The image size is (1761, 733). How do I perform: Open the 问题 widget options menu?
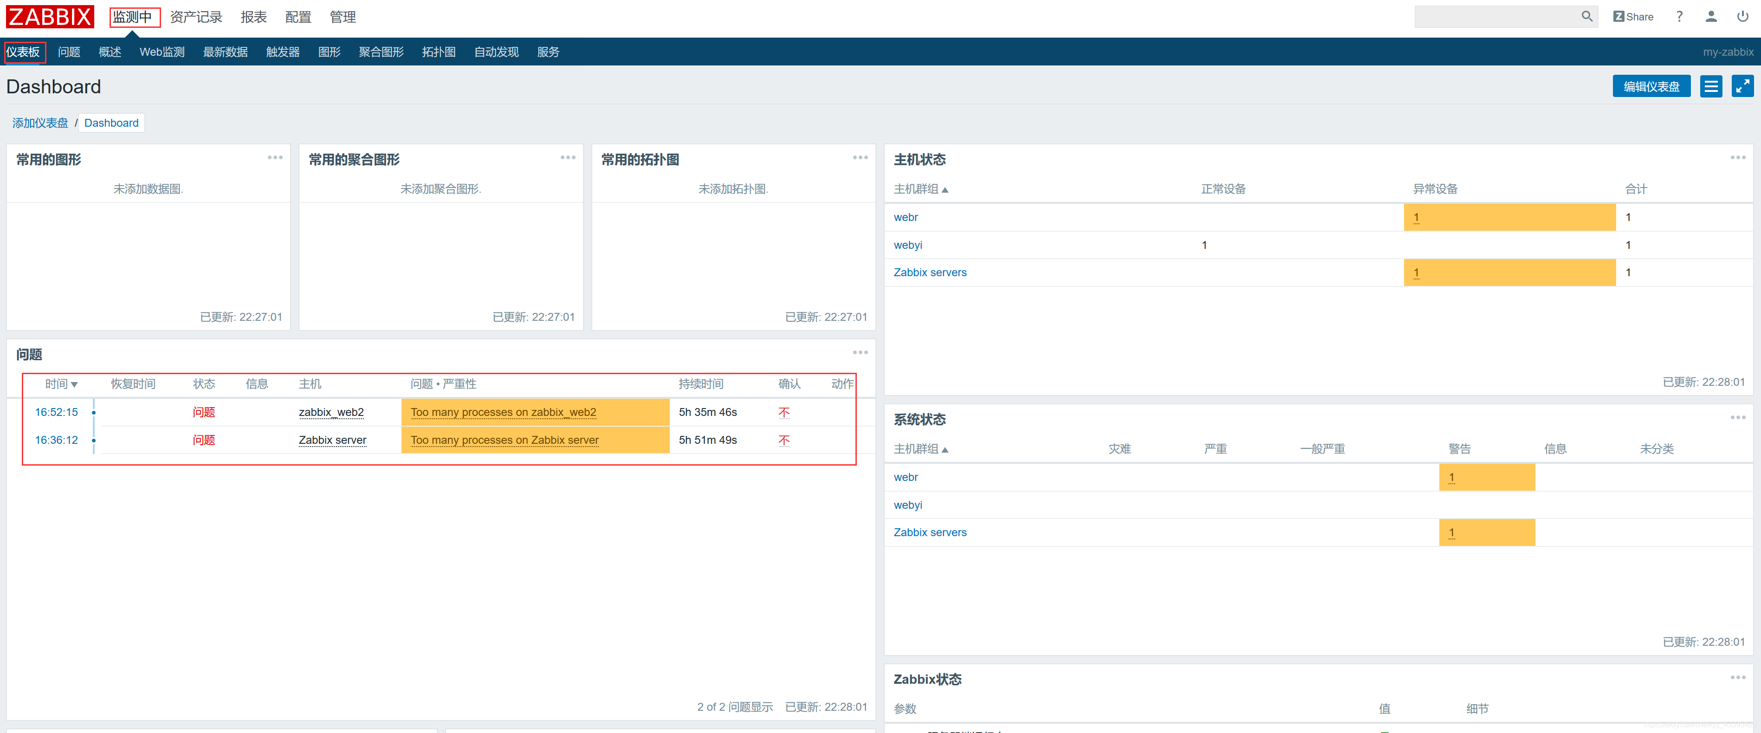[x=860, y=352]
